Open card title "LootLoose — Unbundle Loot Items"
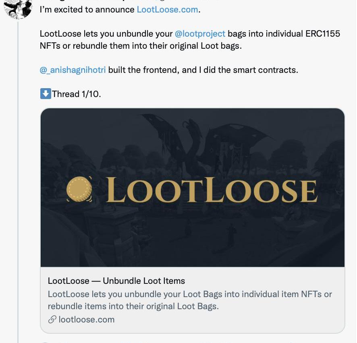357x343 pixels. coord(116,281)
